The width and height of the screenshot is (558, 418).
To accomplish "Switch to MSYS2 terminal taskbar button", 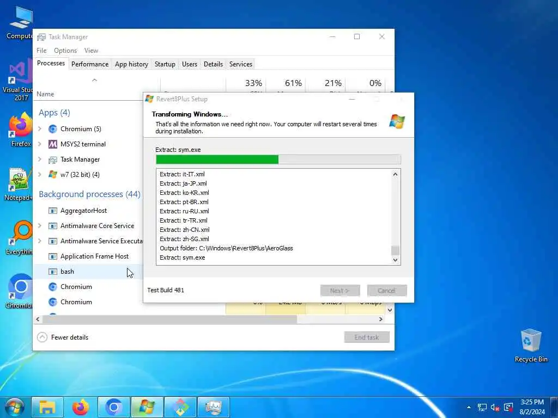I will tap(180, 407).
